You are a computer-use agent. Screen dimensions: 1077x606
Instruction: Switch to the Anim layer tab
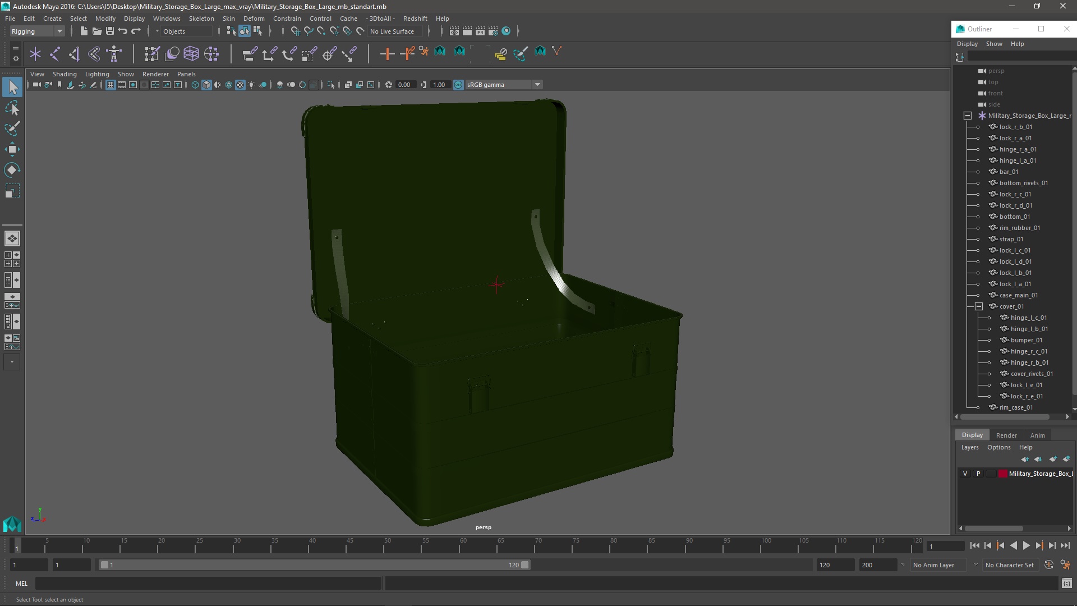[x=1037, y=435]
